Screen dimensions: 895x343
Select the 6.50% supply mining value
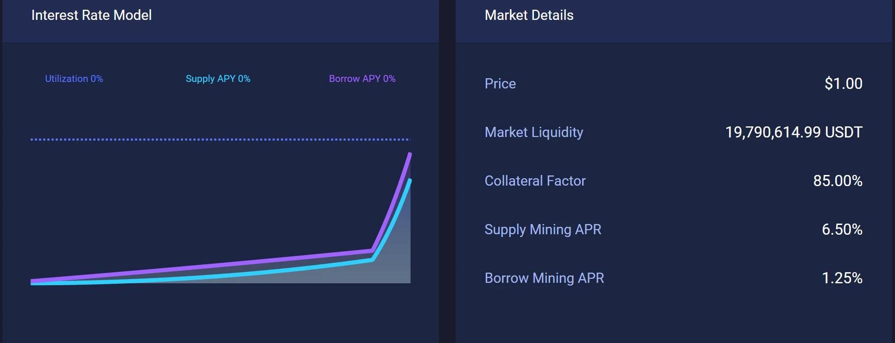(842, 230)
